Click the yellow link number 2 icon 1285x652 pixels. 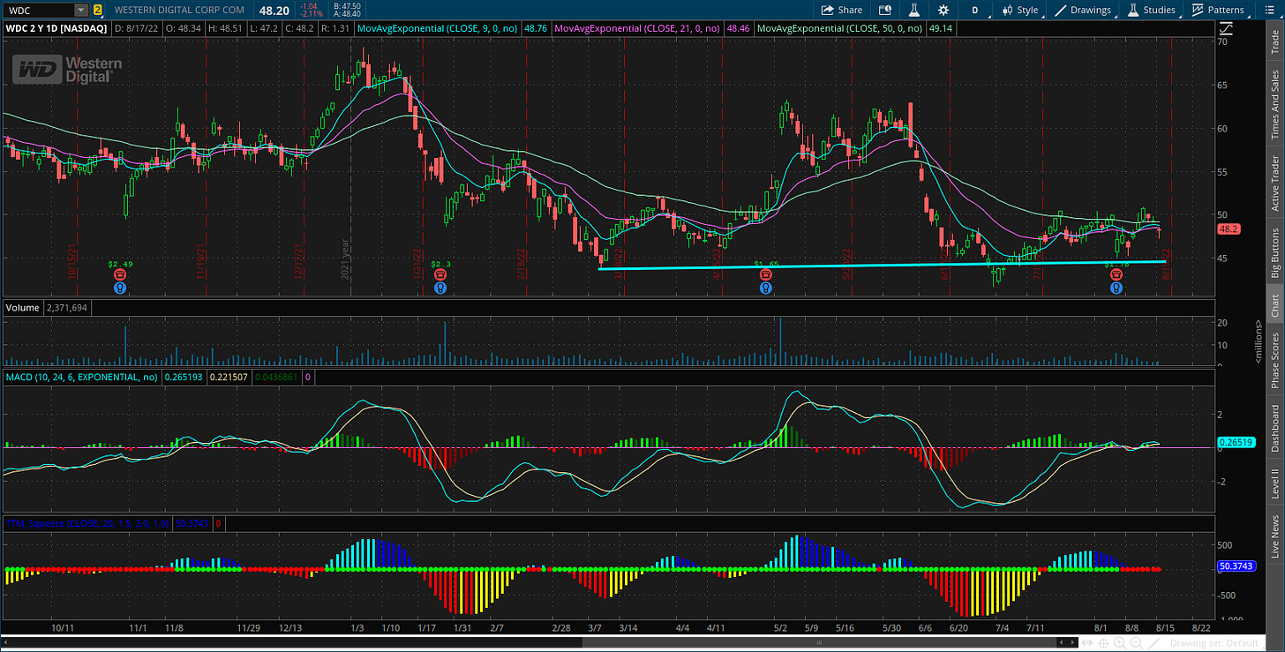point(98,11)
